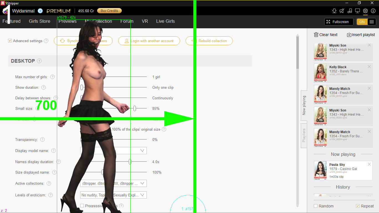The width and height of the screenshot is (379, 213).
Task: Open Mandy Match a1354_64101 thumbnail
Action: [320, 95]
